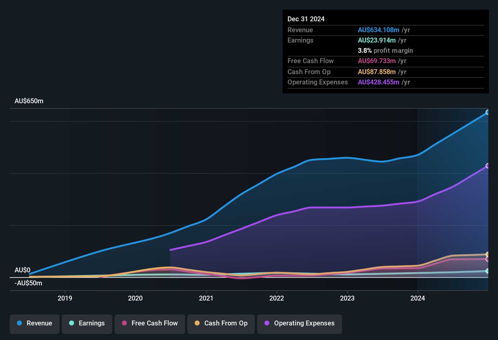The height and width of the screenshot is (340, 498).
Task: Select the Operating Expenses endpoint marker
Action: point(488,166)
